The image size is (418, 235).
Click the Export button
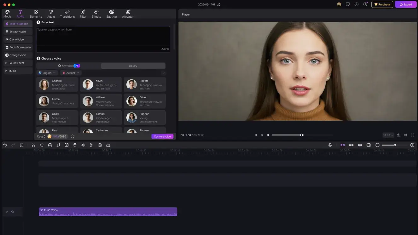point(406,4)
